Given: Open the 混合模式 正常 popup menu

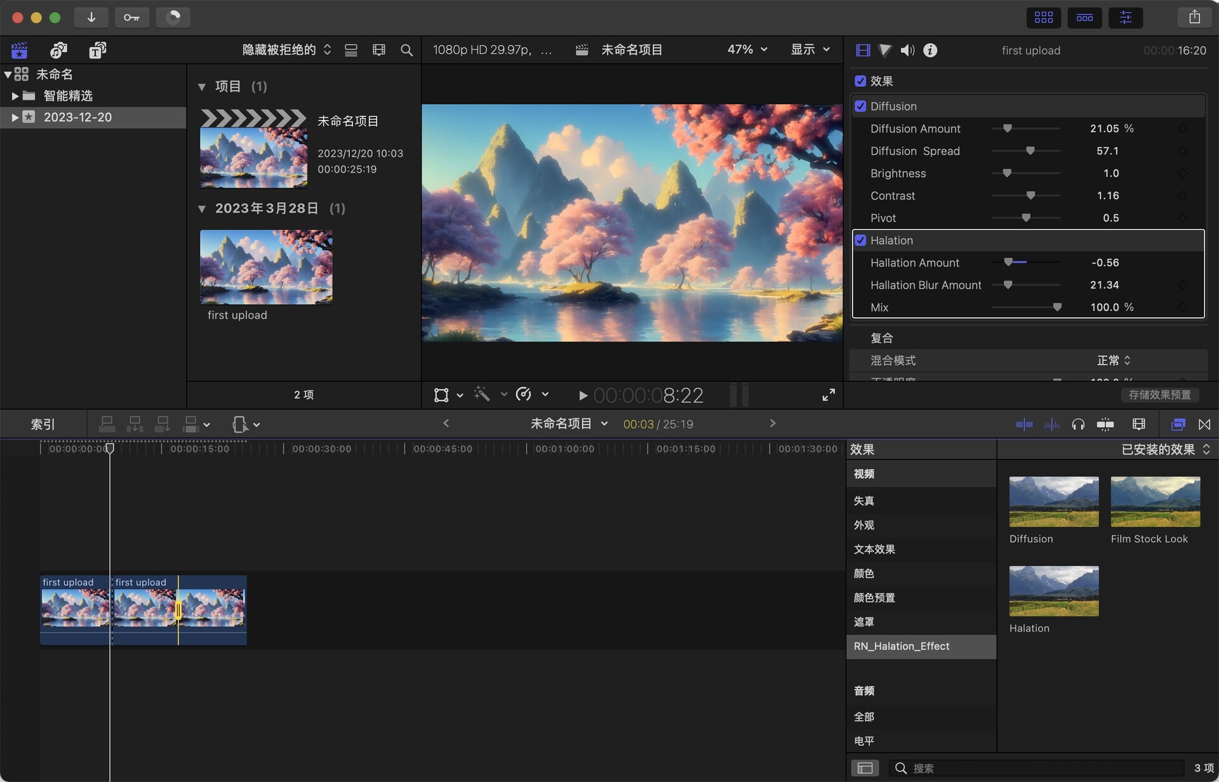Looking at the screenshot, I should tap(1114, 361).
